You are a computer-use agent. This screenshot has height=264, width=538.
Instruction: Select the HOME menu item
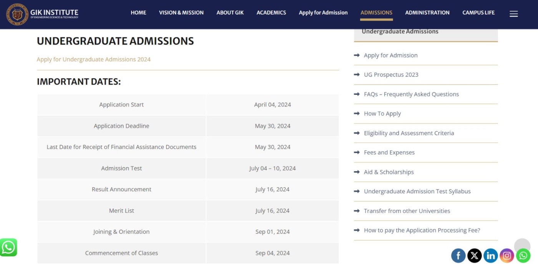(138, 12)
